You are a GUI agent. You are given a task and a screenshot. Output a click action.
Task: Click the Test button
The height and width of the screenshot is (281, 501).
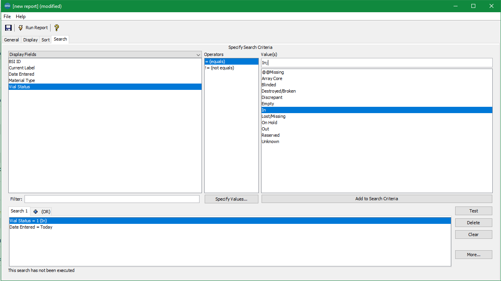point(473,211)
